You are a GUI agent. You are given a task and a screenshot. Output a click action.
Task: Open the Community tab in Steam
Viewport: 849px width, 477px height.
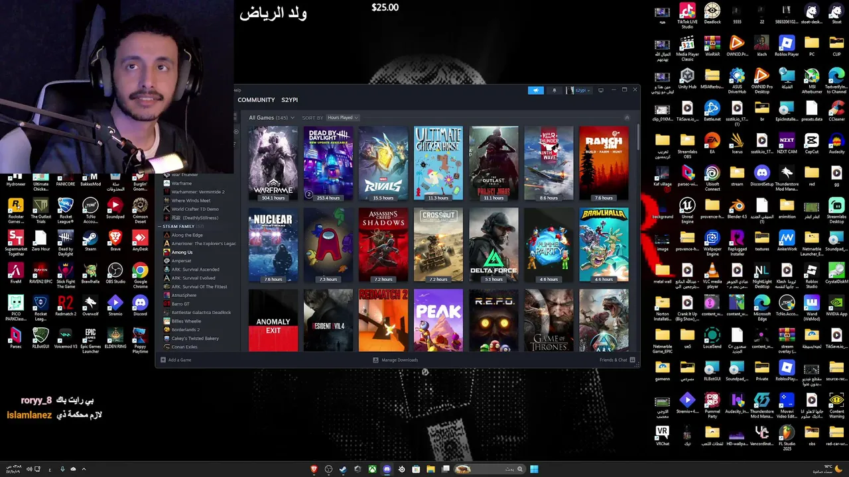[256, 100]
